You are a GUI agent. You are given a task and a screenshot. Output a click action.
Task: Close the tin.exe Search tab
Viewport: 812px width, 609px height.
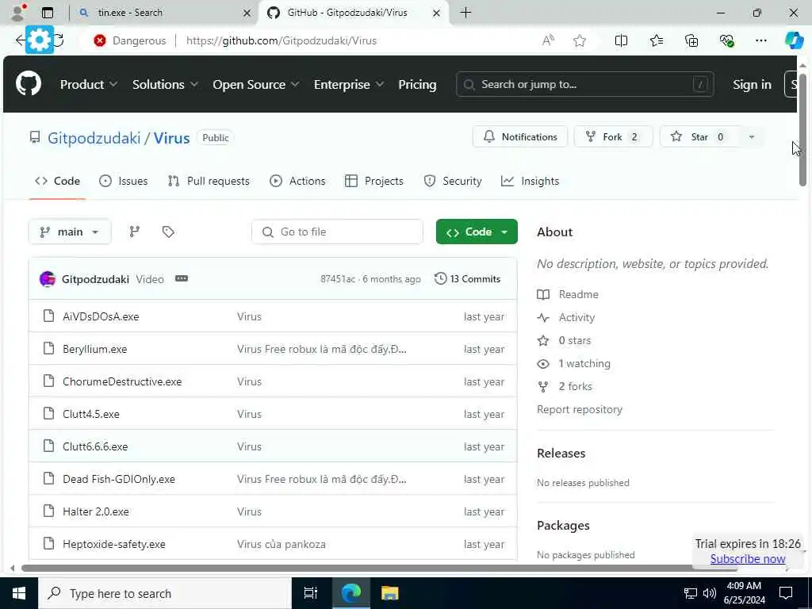point(247,13)
